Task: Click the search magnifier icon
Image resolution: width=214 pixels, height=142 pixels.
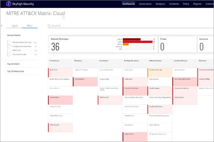Action: pyautogui.click(x=50, y=26)
